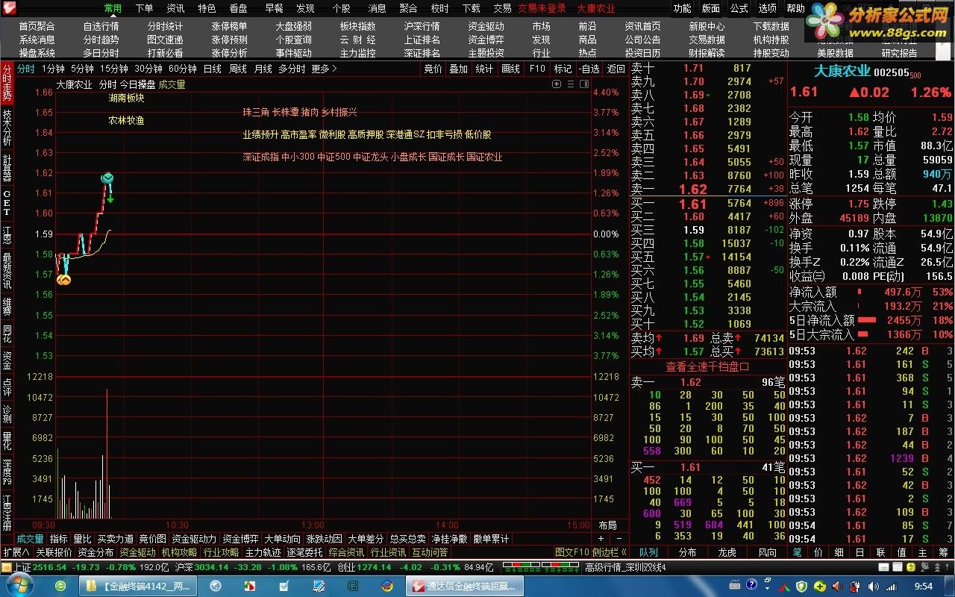The width and height of the screenshot is (955, 597).
Task: Open the 技术分析 sidebar panel
Action: [7, 127]
